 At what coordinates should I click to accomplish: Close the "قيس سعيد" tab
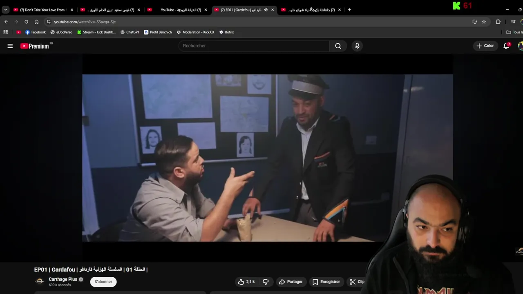coord(139,10)
